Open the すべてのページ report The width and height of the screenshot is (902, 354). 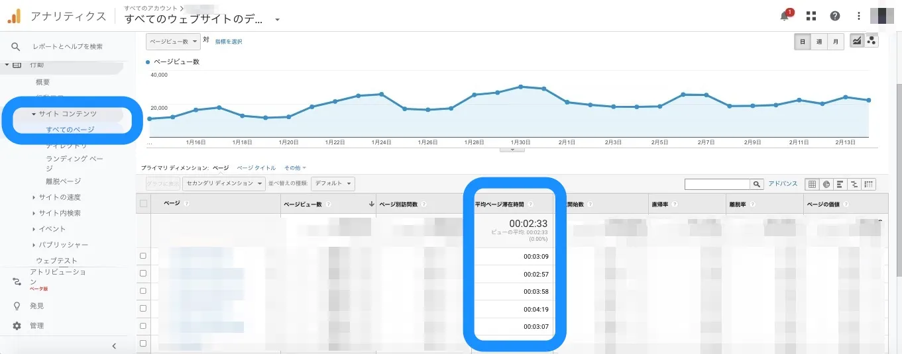pos(70,129)
